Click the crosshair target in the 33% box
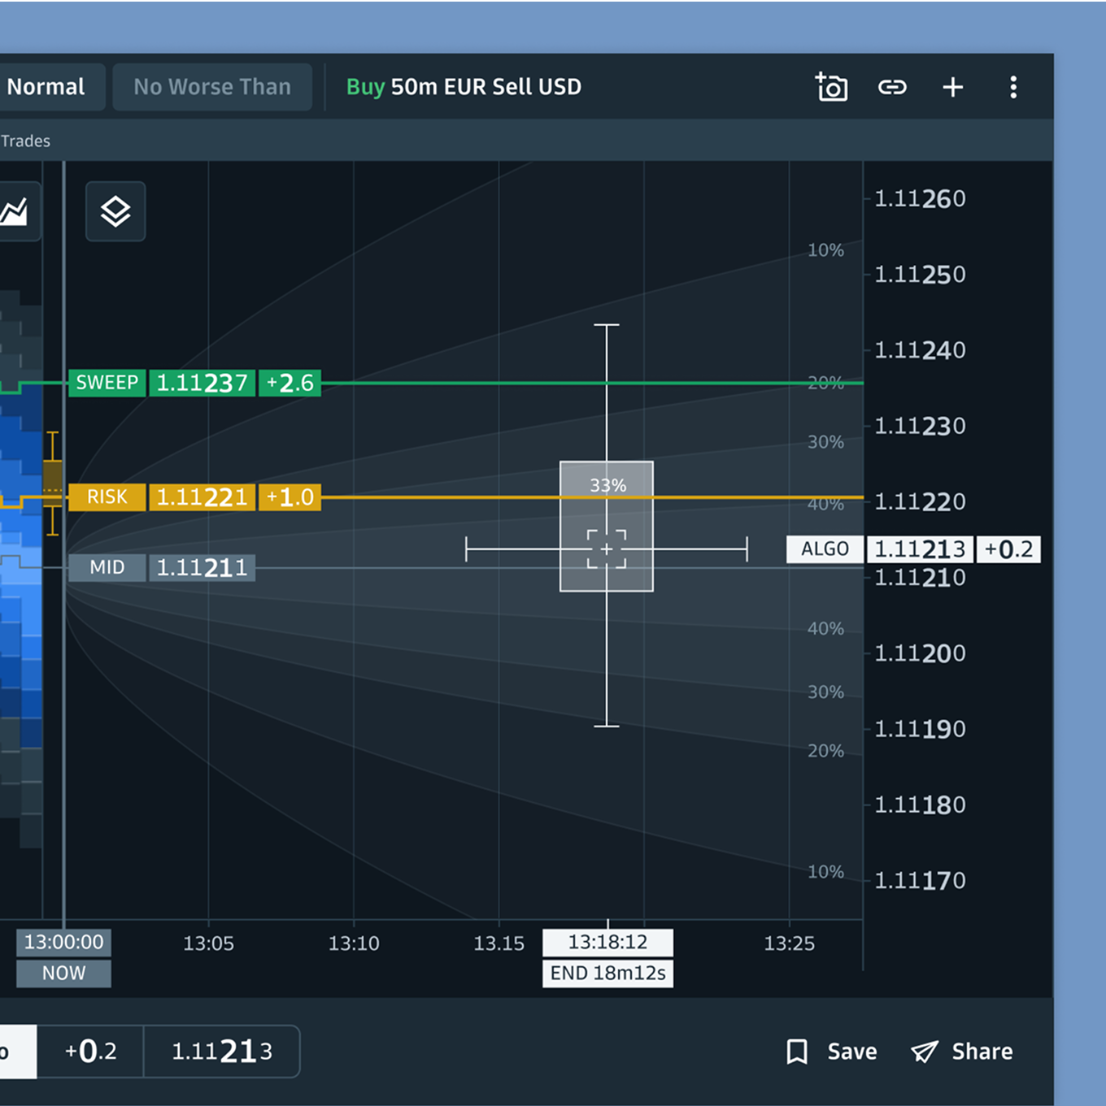This screenshot has height=1106, width=1106. (607, 549)
